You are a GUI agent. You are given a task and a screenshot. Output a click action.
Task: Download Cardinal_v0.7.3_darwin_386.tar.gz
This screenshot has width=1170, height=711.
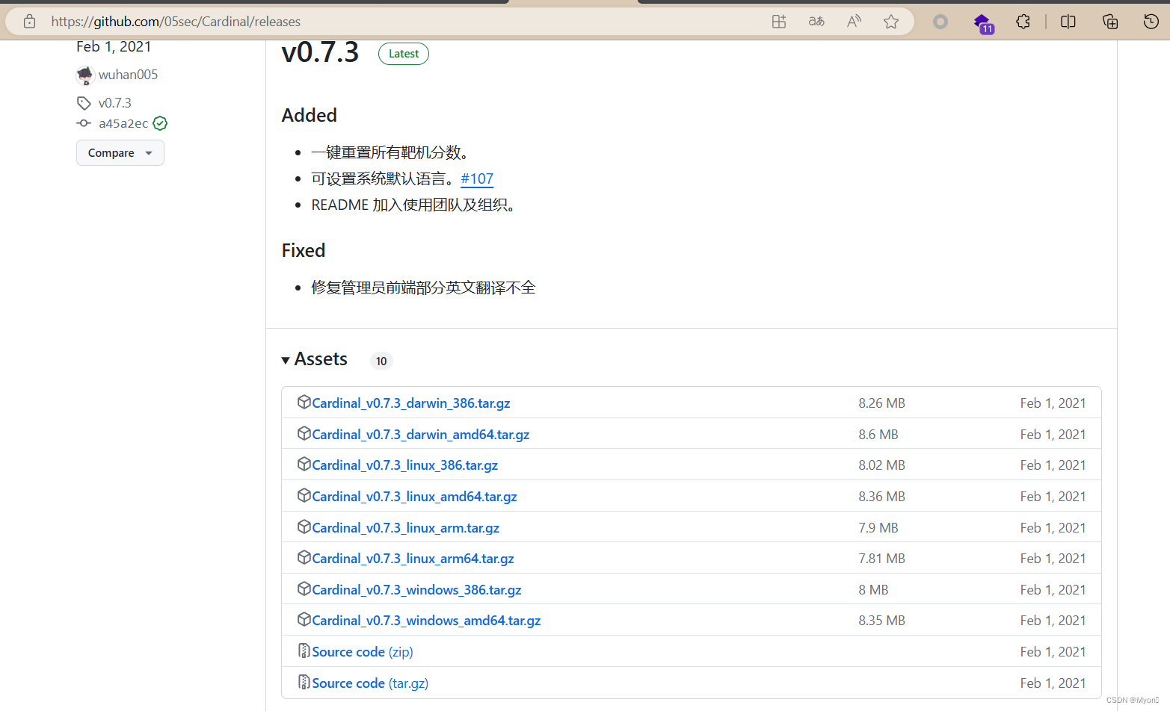(411, 403)
